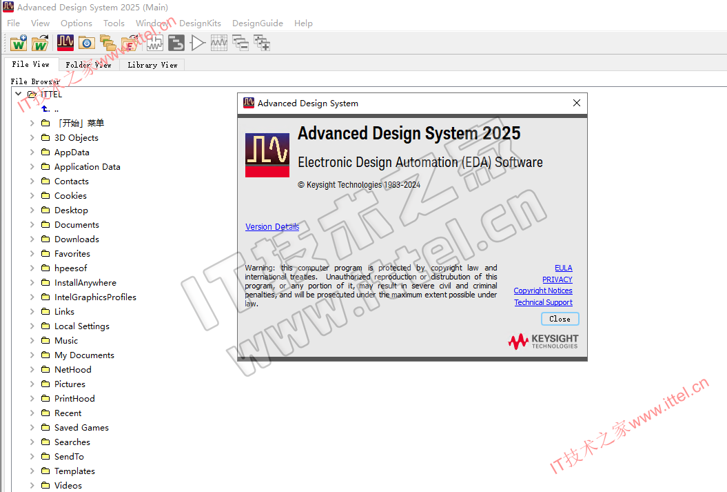Expand the IntelGraphicsProfiles folder
This screenshot has width=727, height=492.
click(x=32, y=297)
